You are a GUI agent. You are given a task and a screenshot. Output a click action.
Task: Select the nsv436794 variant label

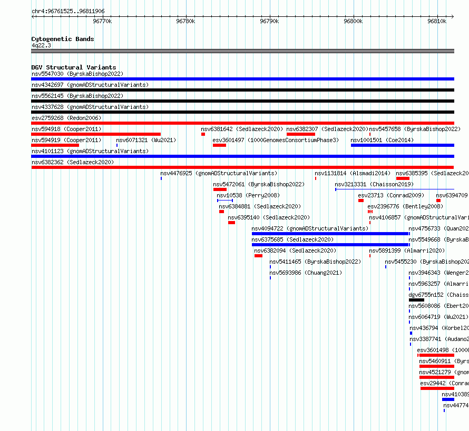coord(439,328)
